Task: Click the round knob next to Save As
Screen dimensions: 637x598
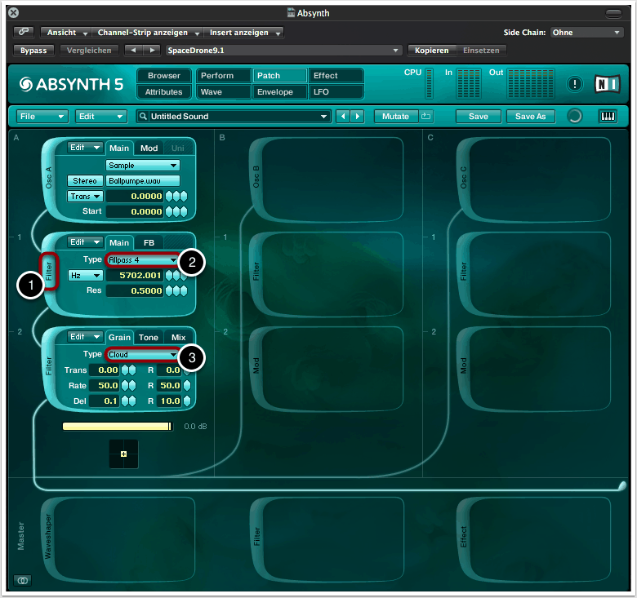Action: (574, 116)
